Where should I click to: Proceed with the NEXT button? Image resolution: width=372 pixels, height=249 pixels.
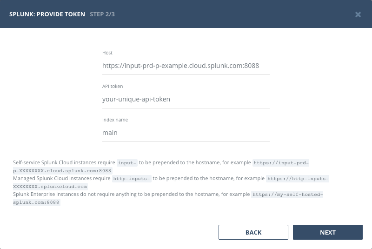pyautogui.click(x=327, y=232)
